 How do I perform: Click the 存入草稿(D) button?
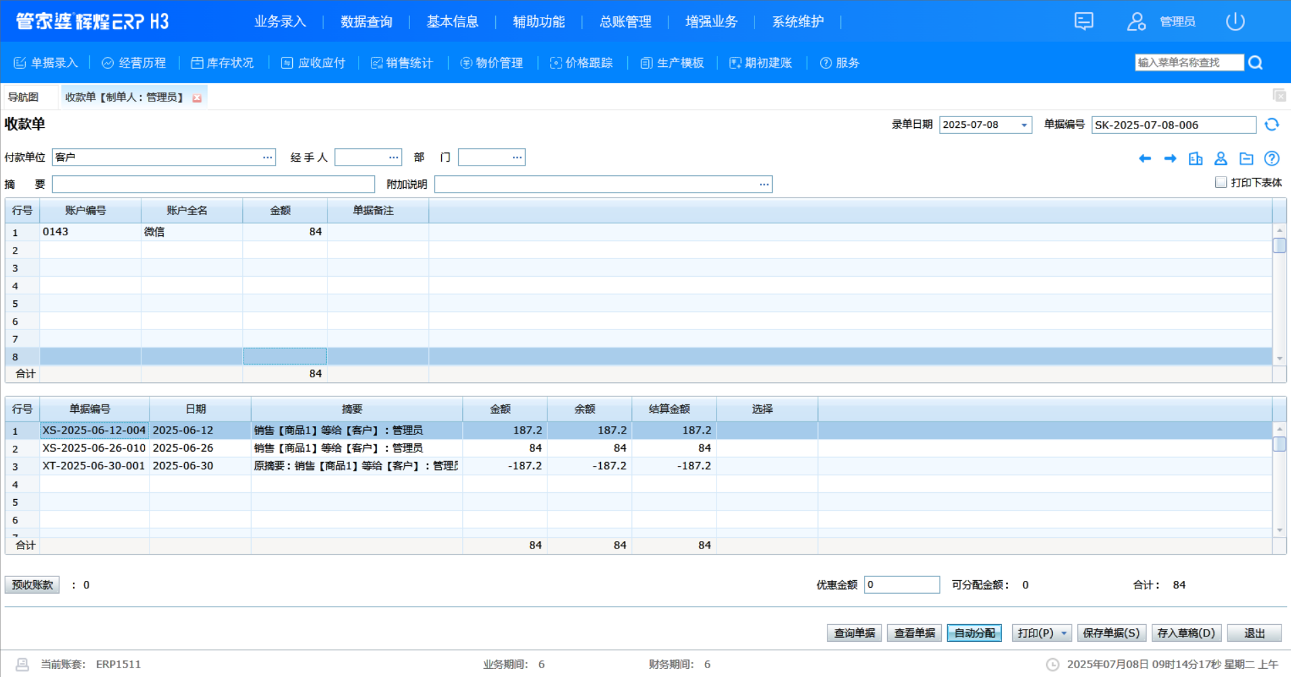tap(1186, 633)
